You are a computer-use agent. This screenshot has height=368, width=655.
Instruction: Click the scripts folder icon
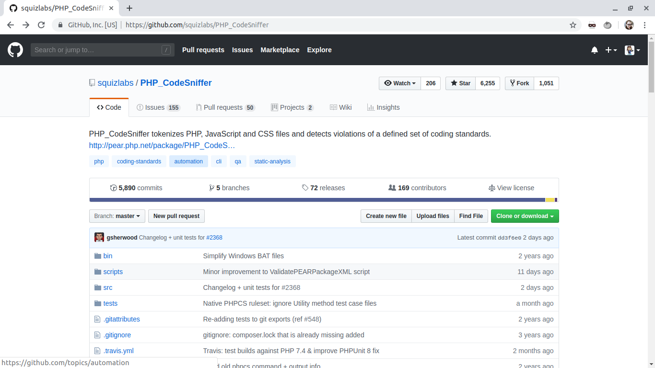click(x=98, y=272)
